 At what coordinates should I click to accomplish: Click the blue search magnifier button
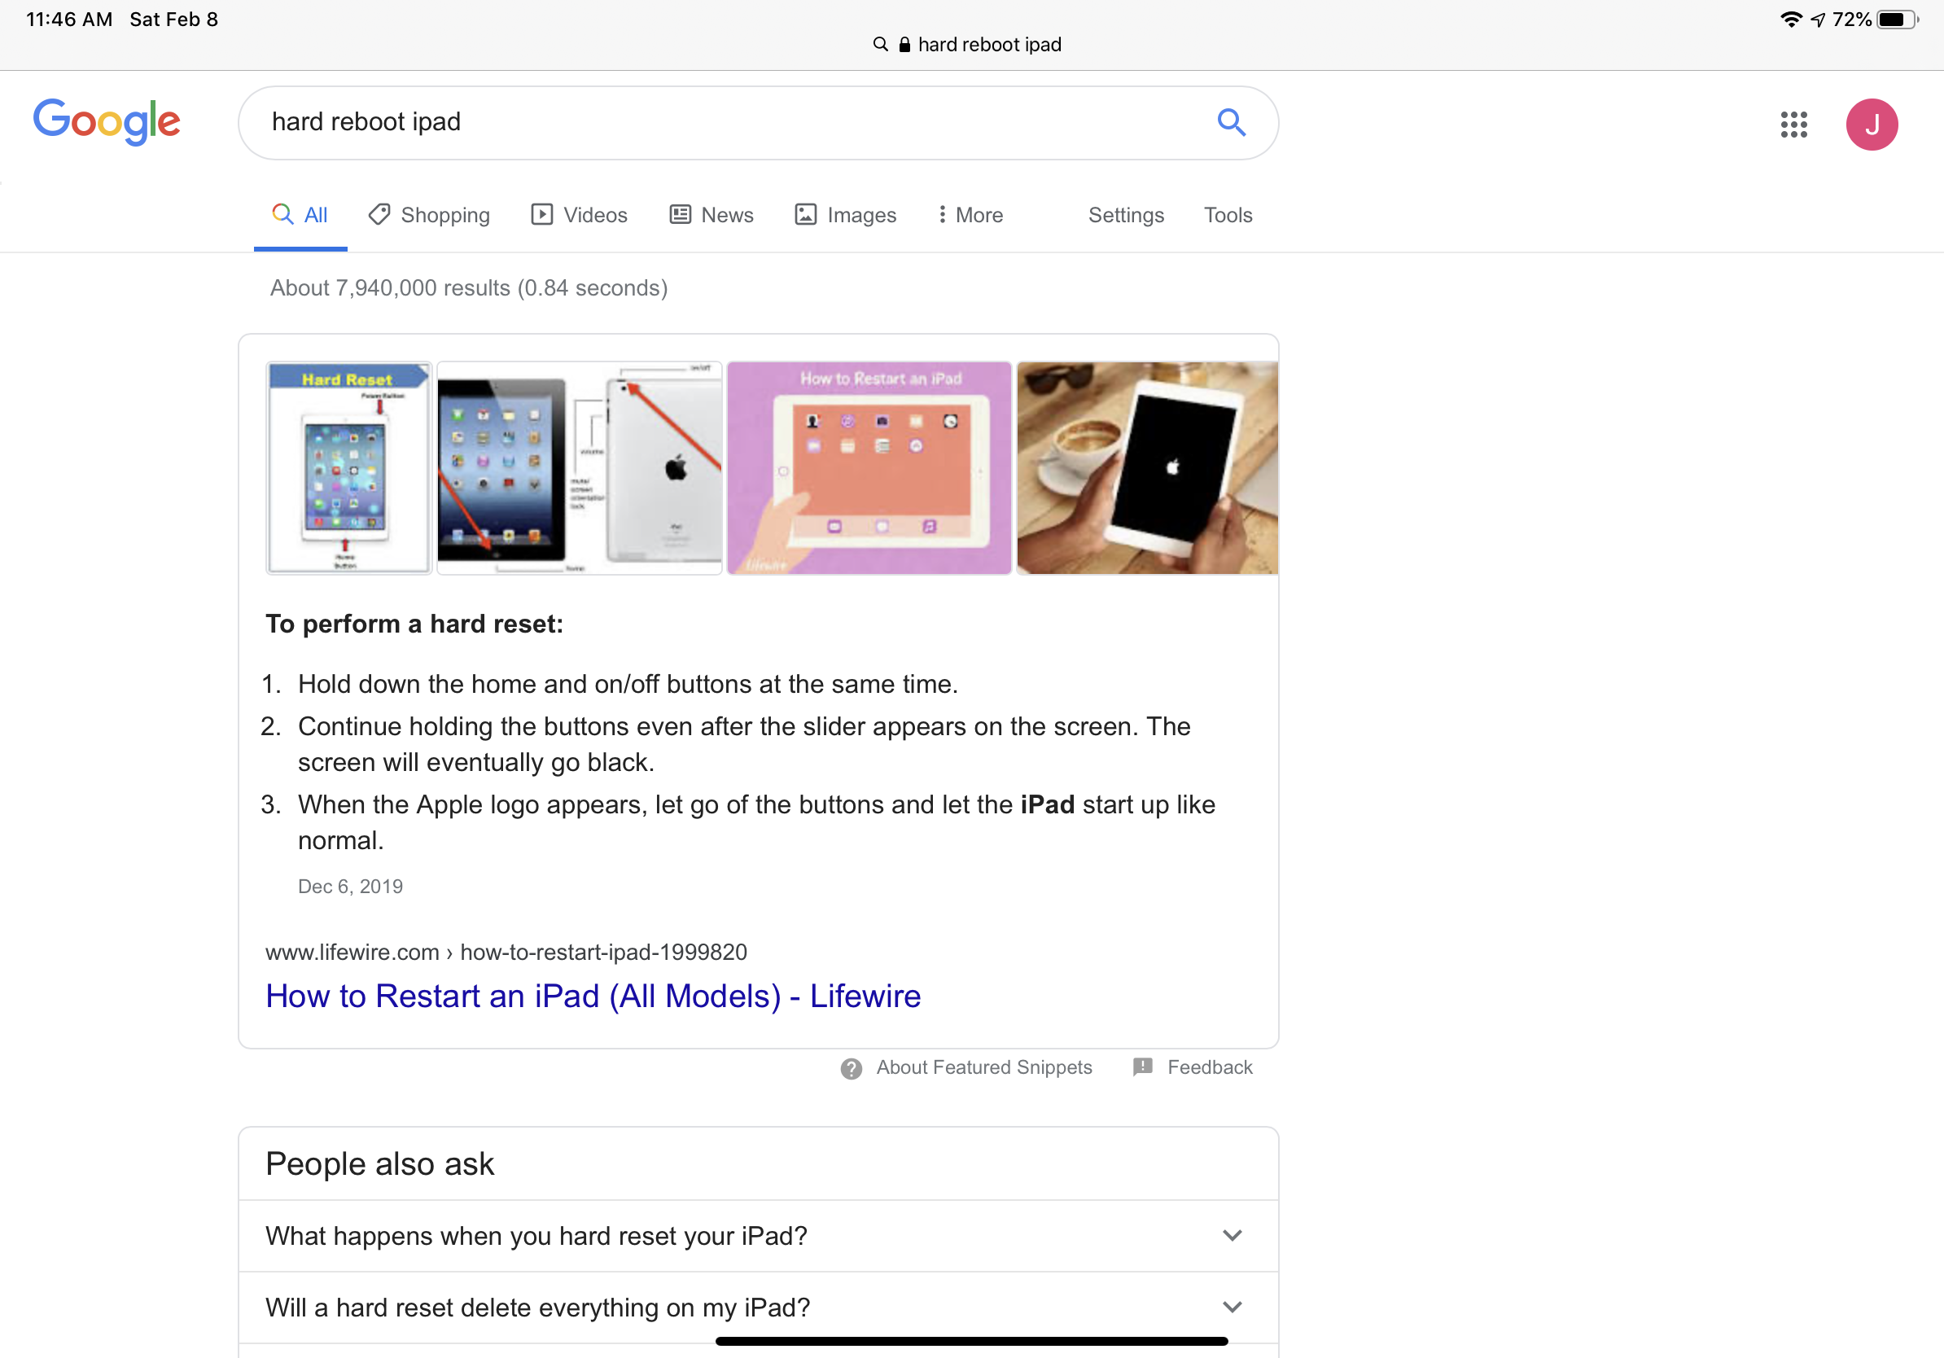click(x=1231, y=123)
